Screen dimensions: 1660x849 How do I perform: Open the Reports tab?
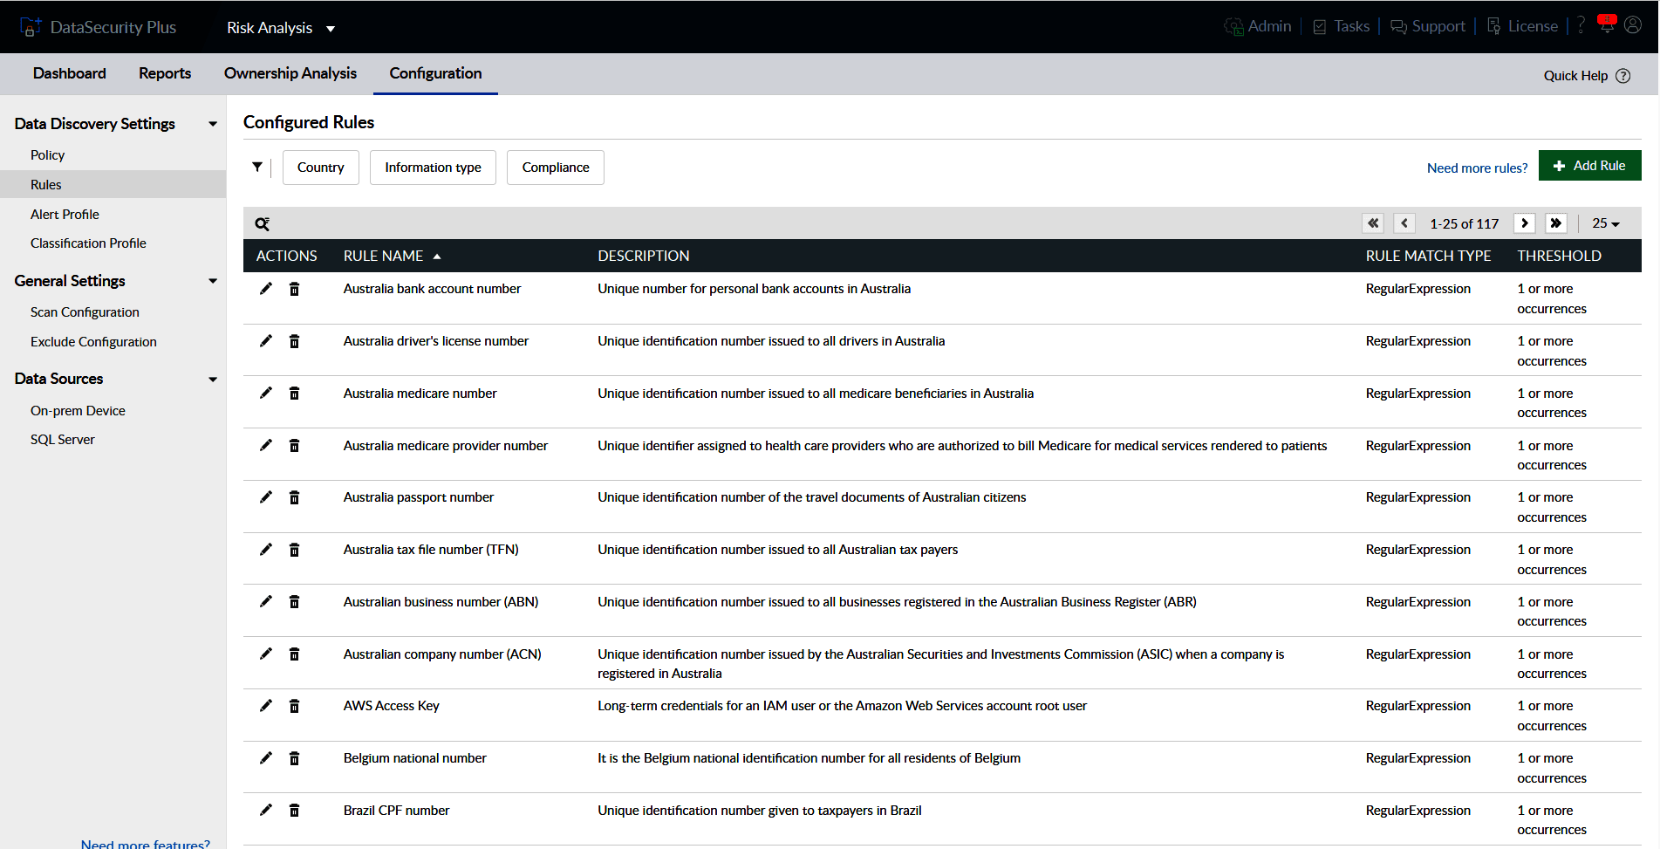(x=165, y=73)
